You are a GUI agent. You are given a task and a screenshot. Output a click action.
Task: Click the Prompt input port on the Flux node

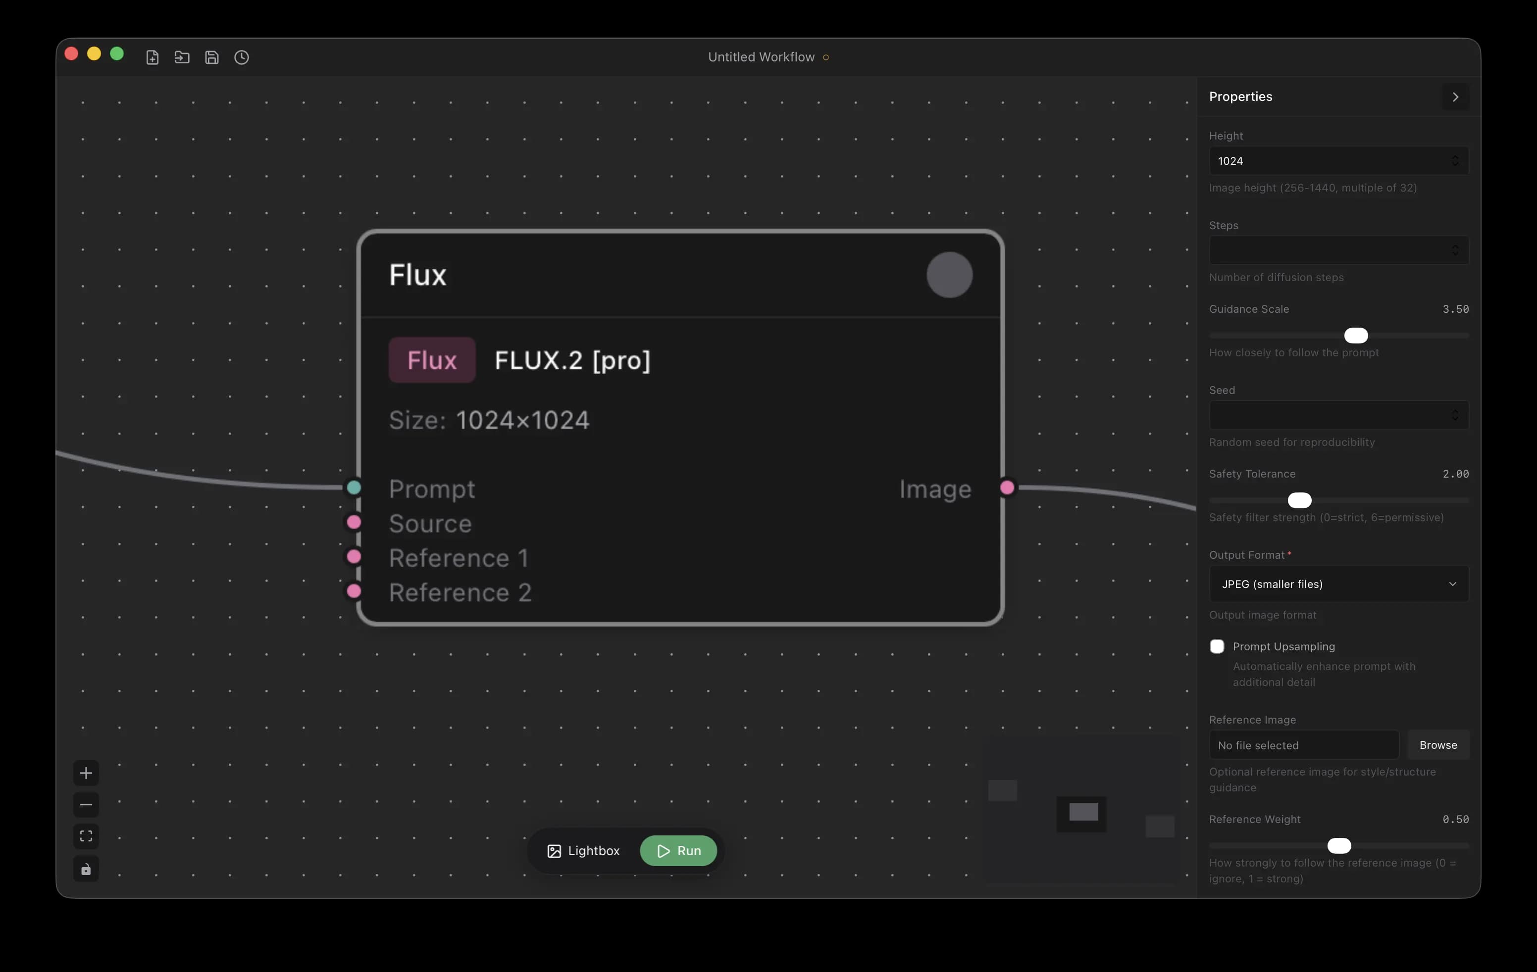click(354, 488)
